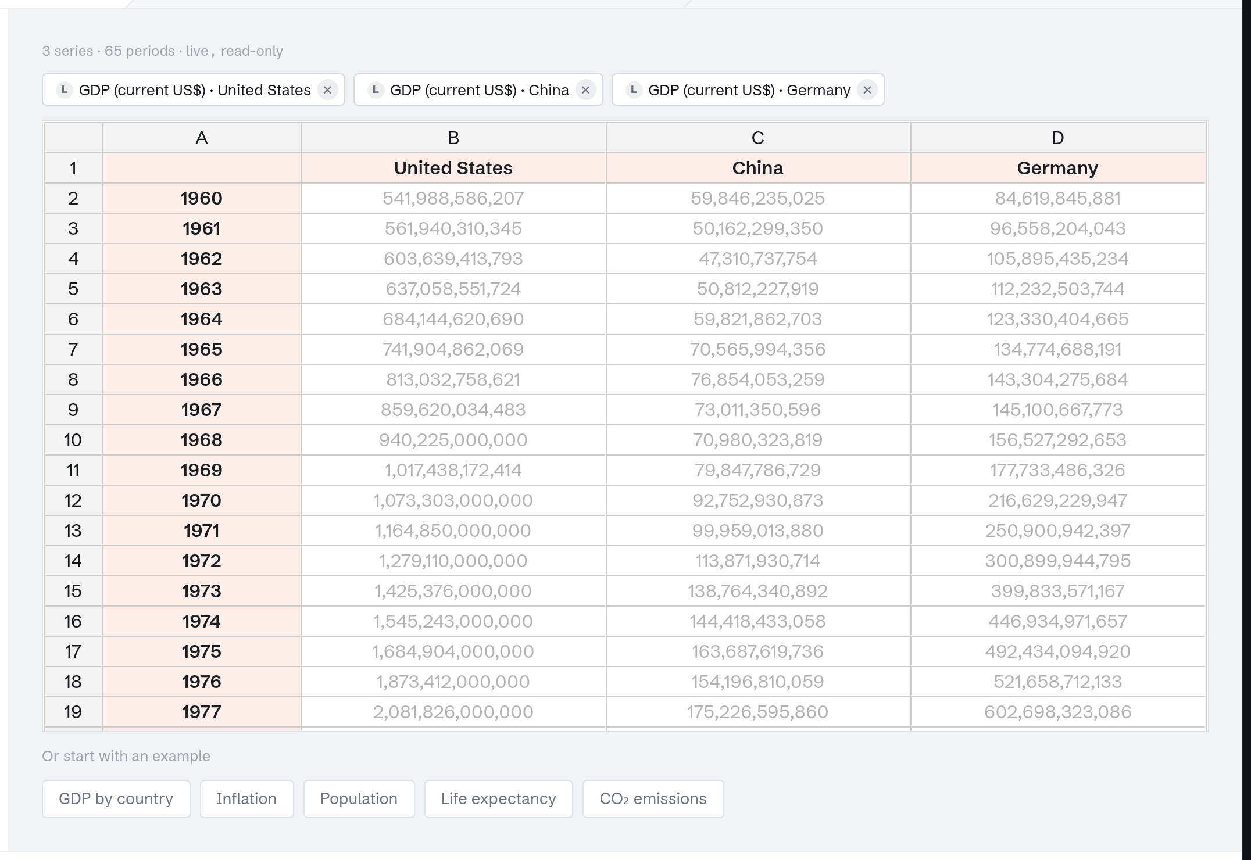Screen dimensions: 1251x860
Task: Click the L badge on Germany chip
Action: (x=634, y=90)
